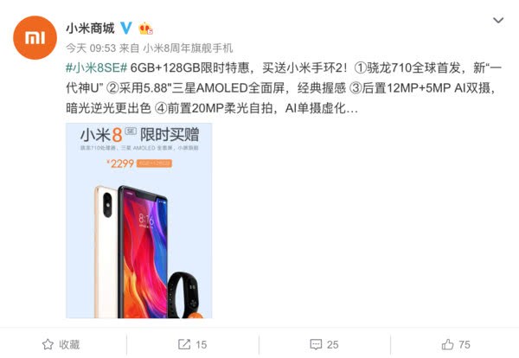This screenshot has height=358, width=519.
Task: Open the #小米8SE# hashtag topic
Action: (x=96, y=67)
